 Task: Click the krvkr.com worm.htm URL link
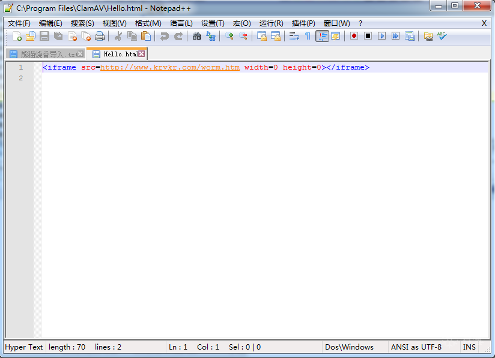(170, 67)
